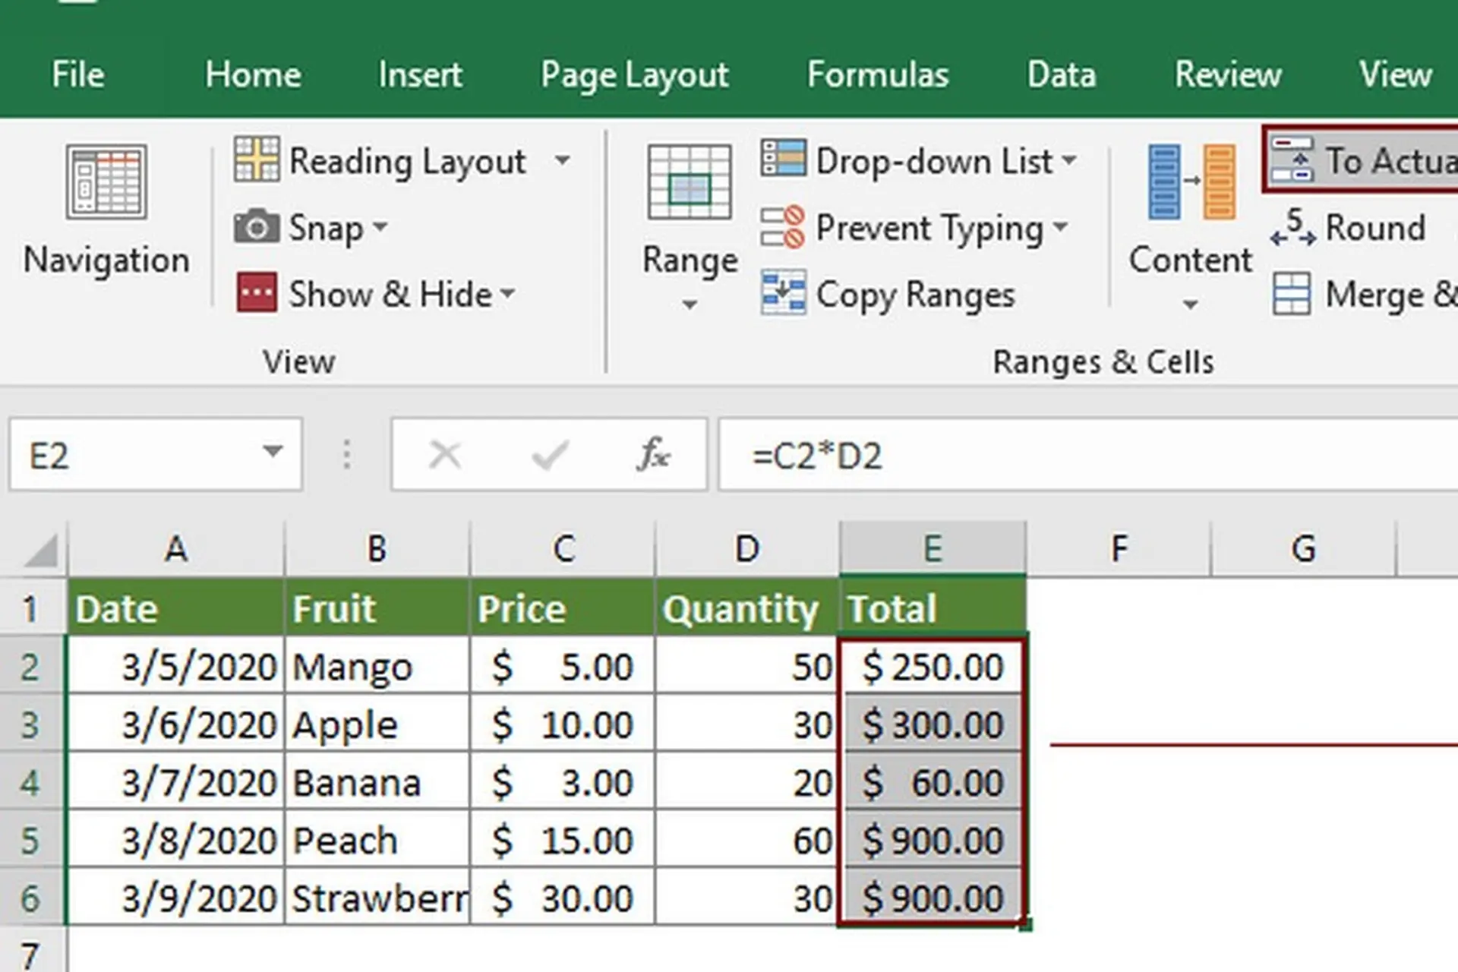Expand the Snap dropdown arrow
Image resolution: width=1458 pixels, height=972 pixels.
coord(380,226)
